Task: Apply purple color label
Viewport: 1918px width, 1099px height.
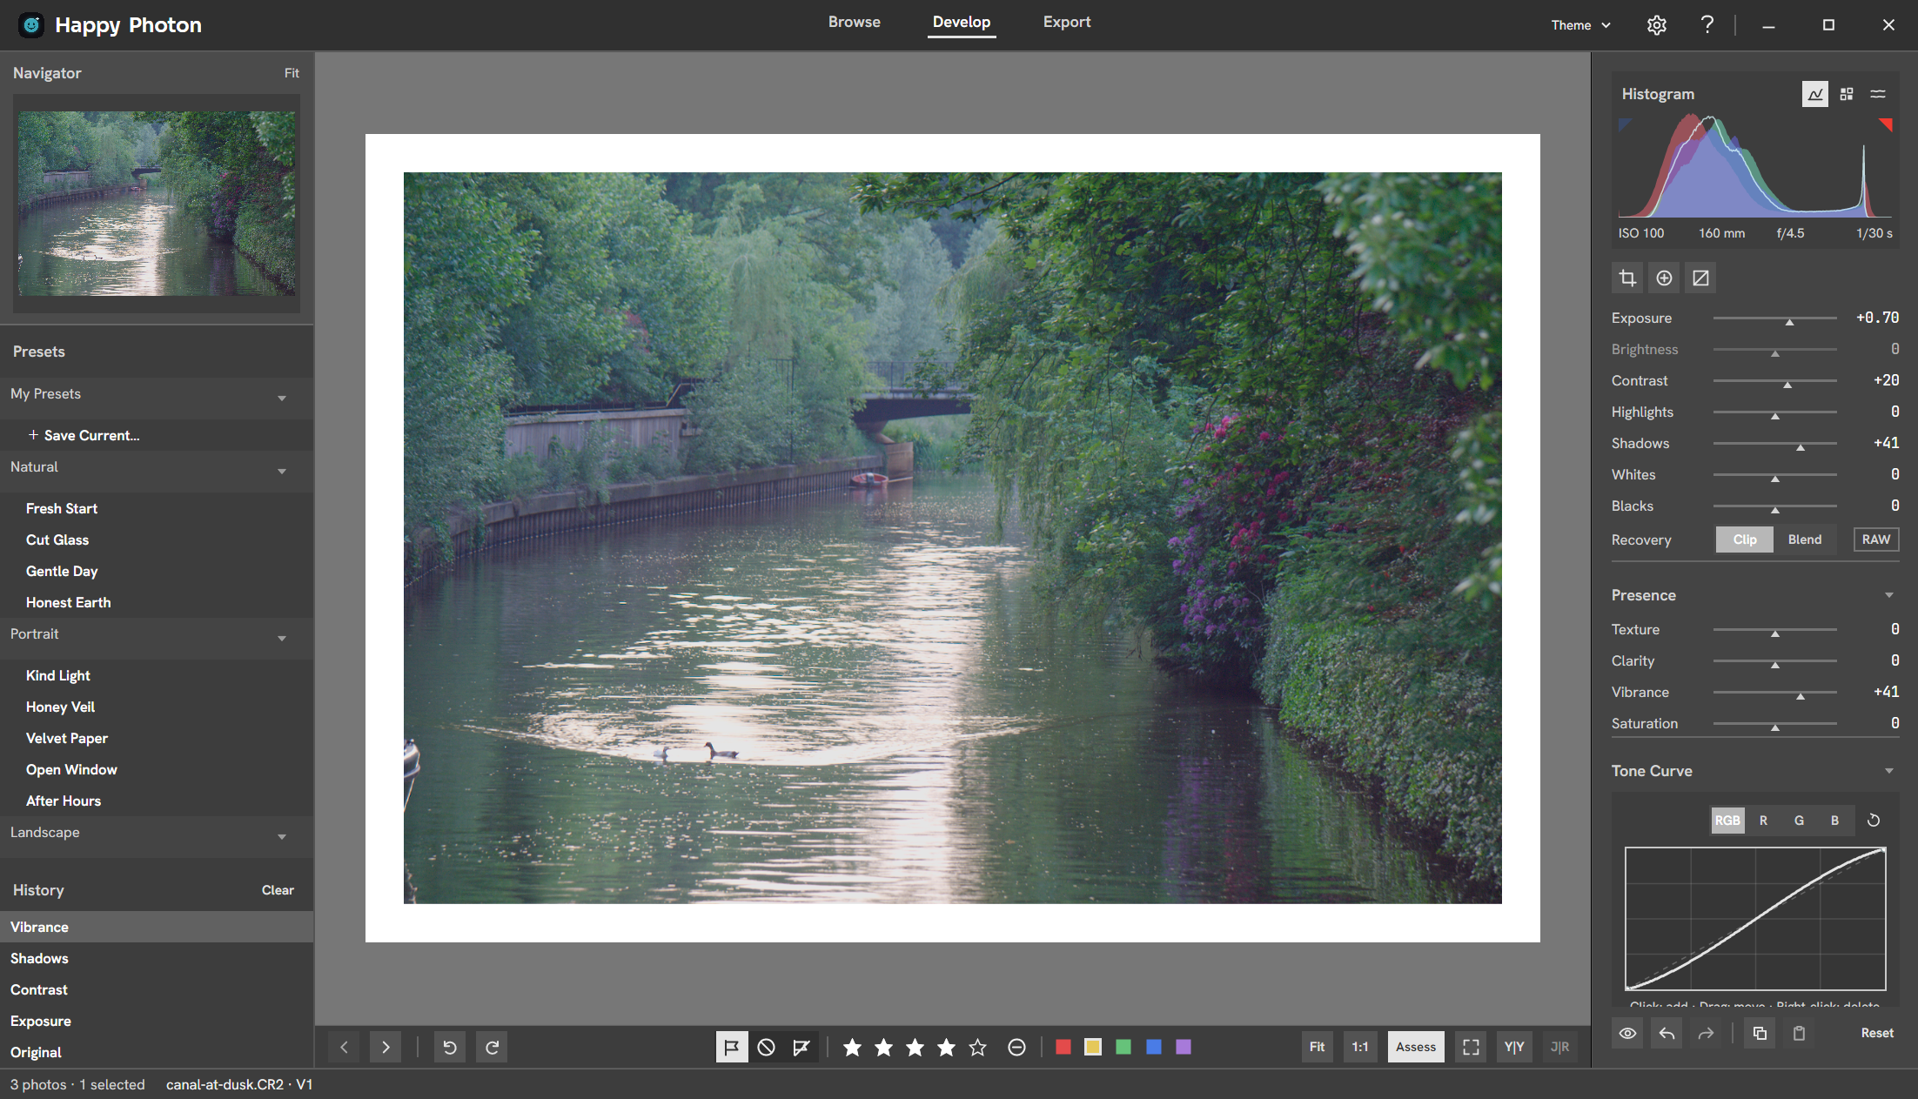Action: click(x=1184, y=1047)
